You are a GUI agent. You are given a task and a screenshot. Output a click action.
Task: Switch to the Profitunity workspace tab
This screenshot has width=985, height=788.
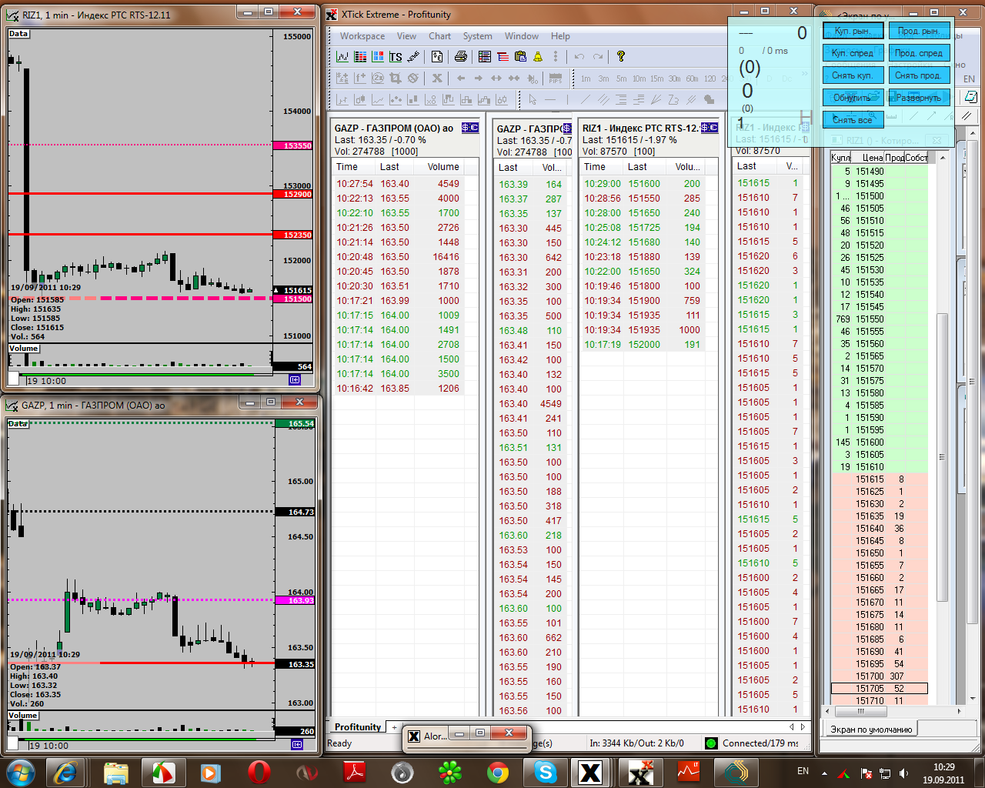pyautogui.click(x=358, y=727)
